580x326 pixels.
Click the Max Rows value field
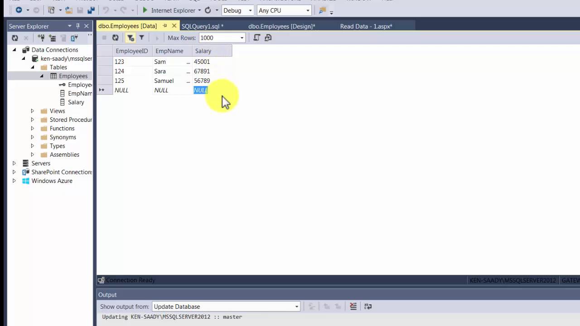[218, 38]
